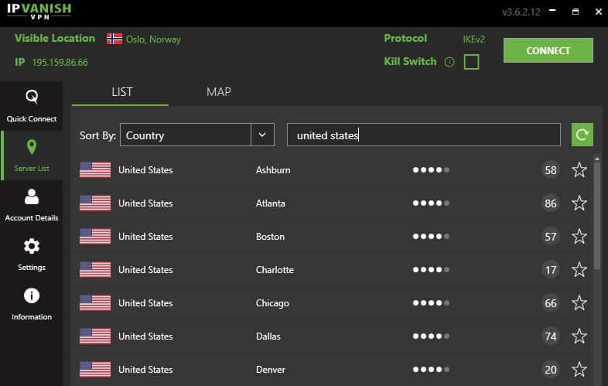Click the version number v3.6.2.12
608x386 pixels.
point(521,12)
